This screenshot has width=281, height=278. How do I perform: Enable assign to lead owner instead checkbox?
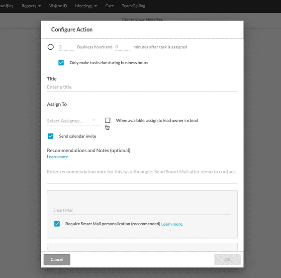click(108, 120)
